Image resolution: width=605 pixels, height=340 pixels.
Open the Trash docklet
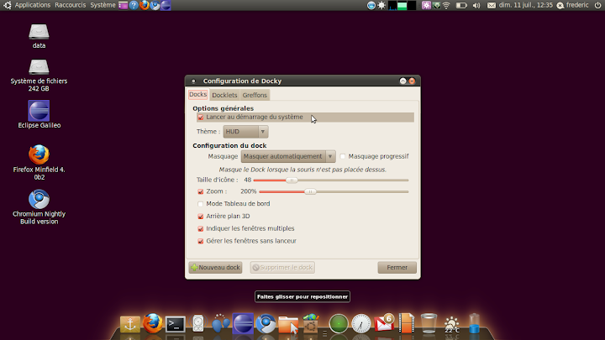tap(429, 323)
